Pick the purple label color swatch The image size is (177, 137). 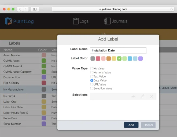141,58
